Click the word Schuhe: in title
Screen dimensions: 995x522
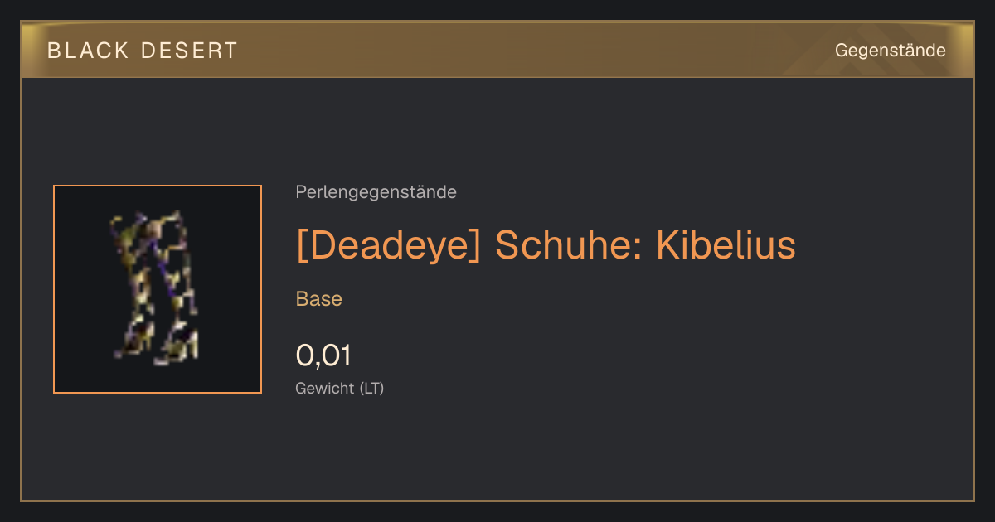tap(568, 245)
